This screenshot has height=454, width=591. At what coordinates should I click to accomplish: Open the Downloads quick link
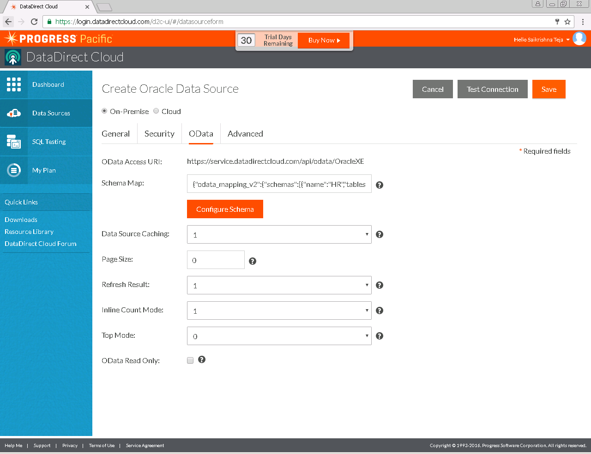coord(21,220)
